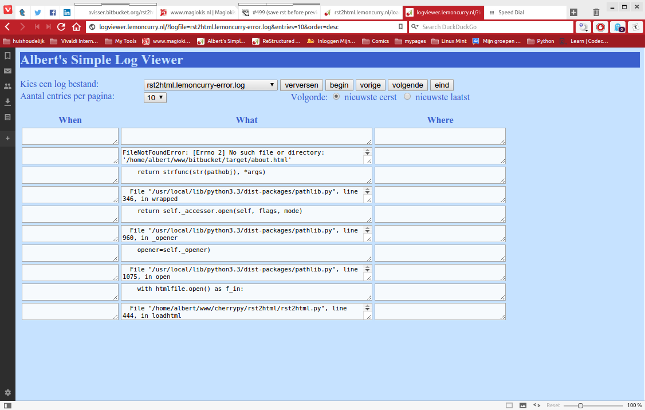This screenshot has width=645, height=410.
Task: Open the huishoudelijk bookmarks folder
Action: click(24, 41)
